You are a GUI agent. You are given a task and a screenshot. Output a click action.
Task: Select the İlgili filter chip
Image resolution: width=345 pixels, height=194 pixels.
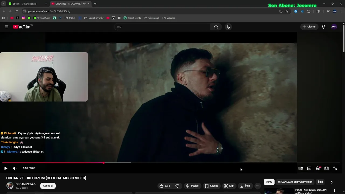click(320, 182)
